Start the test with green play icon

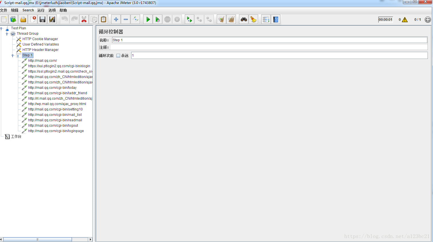[x=148, y=19]
